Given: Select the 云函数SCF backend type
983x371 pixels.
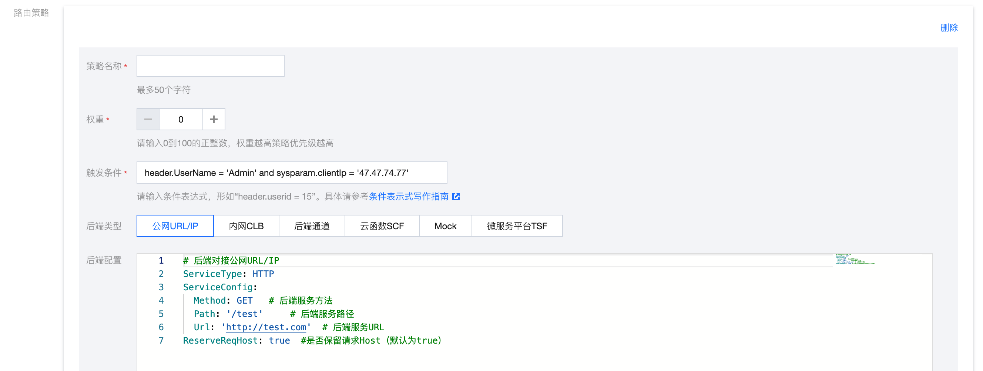Looking at the screenshot, I should [382, 226].
